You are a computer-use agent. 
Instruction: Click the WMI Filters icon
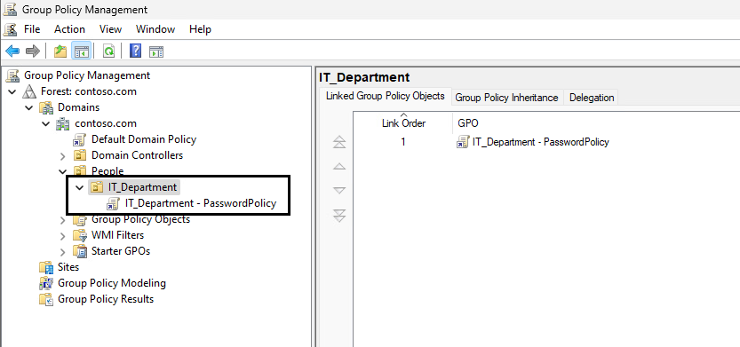pyautogui.click(x=80, y=235)
